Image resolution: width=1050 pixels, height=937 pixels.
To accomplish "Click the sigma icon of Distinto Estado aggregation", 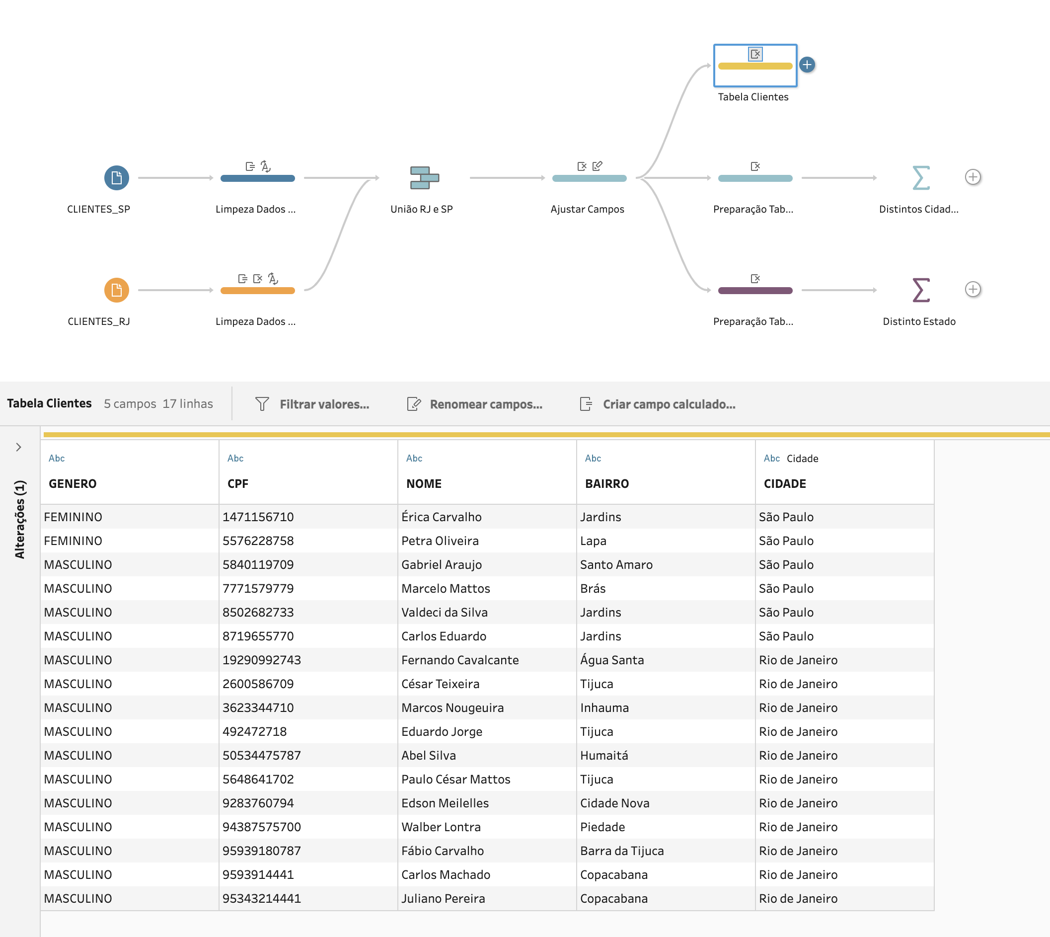I will [921, 290].
